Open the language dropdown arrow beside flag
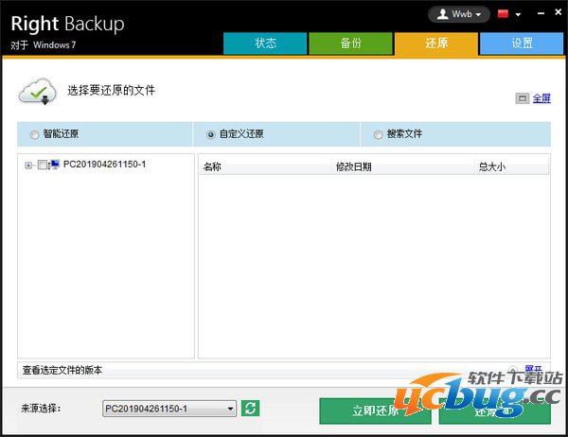Screen dimensions: 568x437 [x=518, y=15]
